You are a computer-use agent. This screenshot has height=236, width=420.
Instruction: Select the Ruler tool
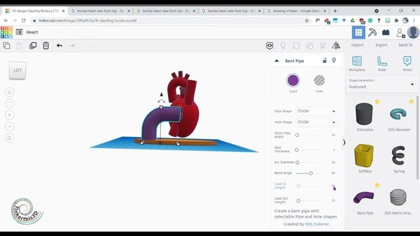pyautogui.click(x=382, y=64)
